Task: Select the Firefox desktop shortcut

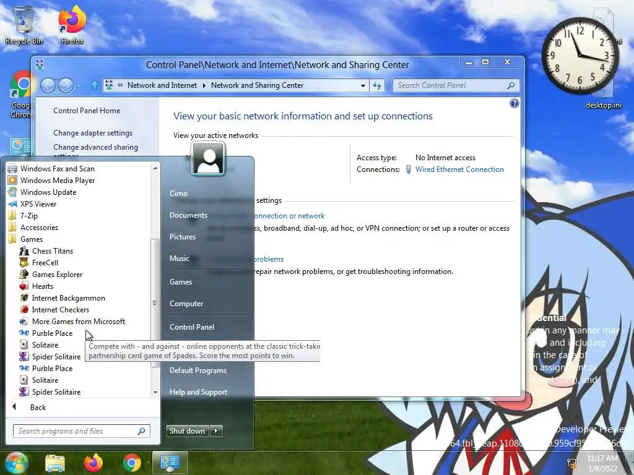Action: click(x=72, y=25)
